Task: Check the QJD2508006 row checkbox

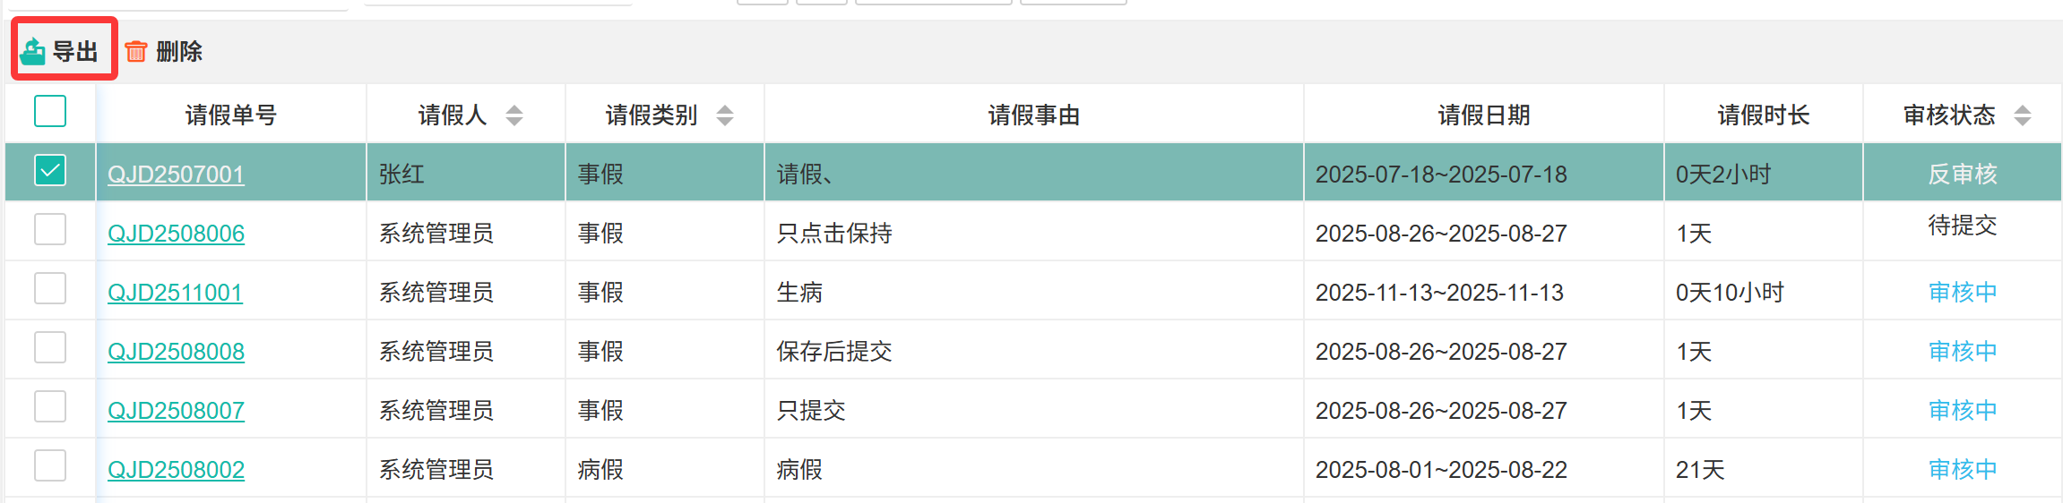Action: (50, 229)
